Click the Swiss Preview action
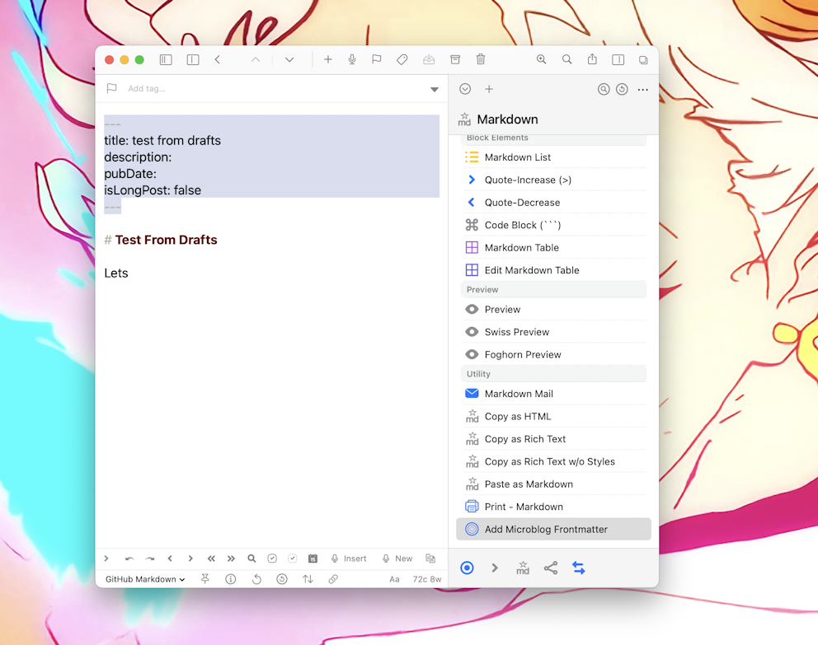This screenshot has width=818, height=645. [553, 332]
